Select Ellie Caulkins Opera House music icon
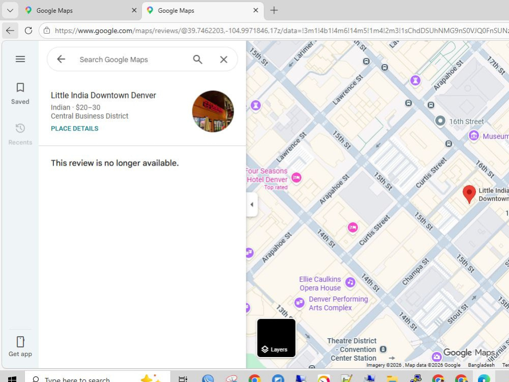 point(350,282)
